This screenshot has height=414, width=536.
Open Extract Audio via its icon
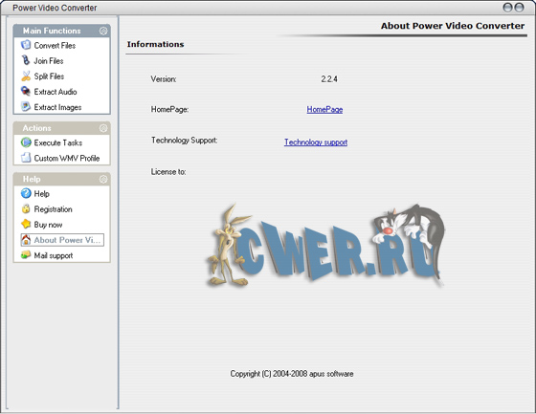[26, 91]
